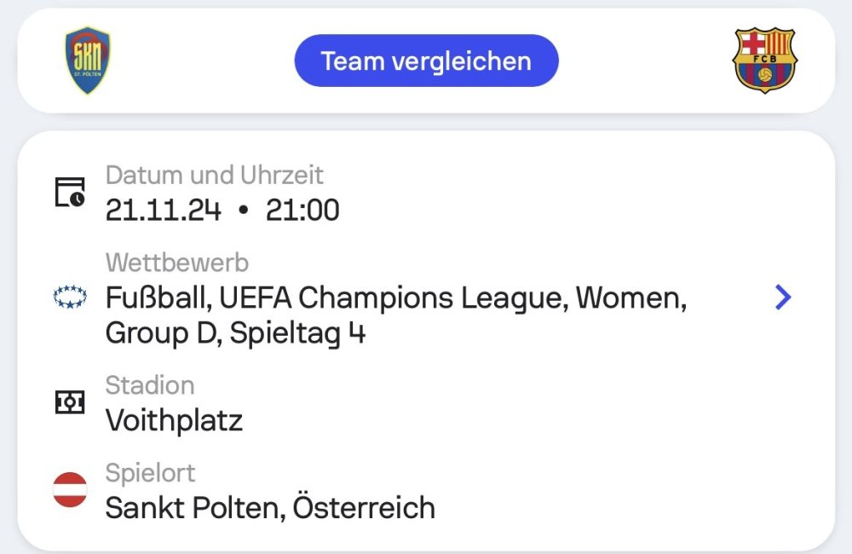The width and height of the screenshot is (852, 554).
Task: Click the calendar clock icon
Action: pos(70,192)
